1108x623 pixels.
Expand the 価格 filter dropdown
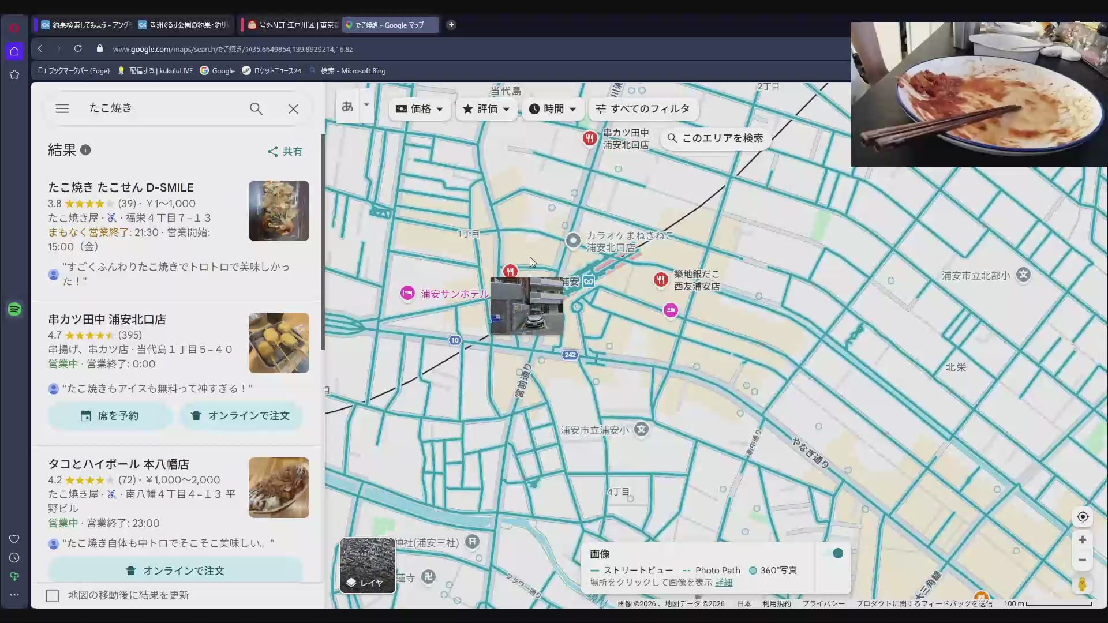coord(420,109)
